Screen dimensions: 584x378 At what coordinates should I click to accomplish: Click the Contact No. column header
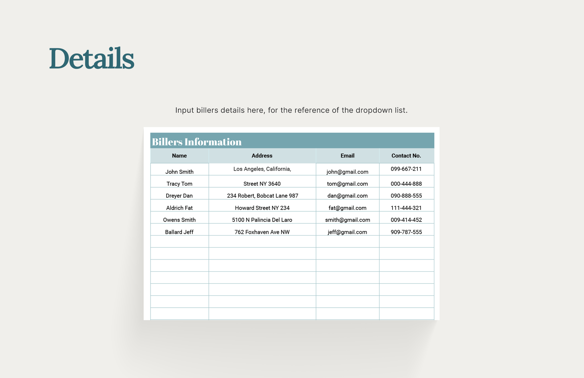[406, 156]
